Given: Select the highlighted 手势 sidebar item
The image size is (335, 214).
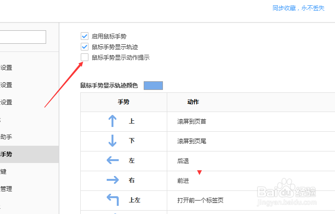Looking at the screenshot, I should [29, 154].
